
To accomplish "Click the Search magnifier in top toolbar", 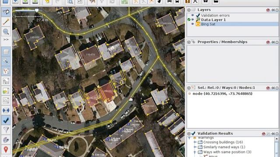I will [70, 2].
